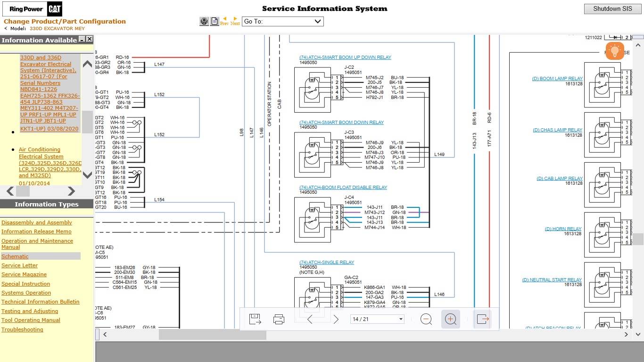Open the page number 14 / 21 dropdown
The image size is (644, 362).
(378, 319)
